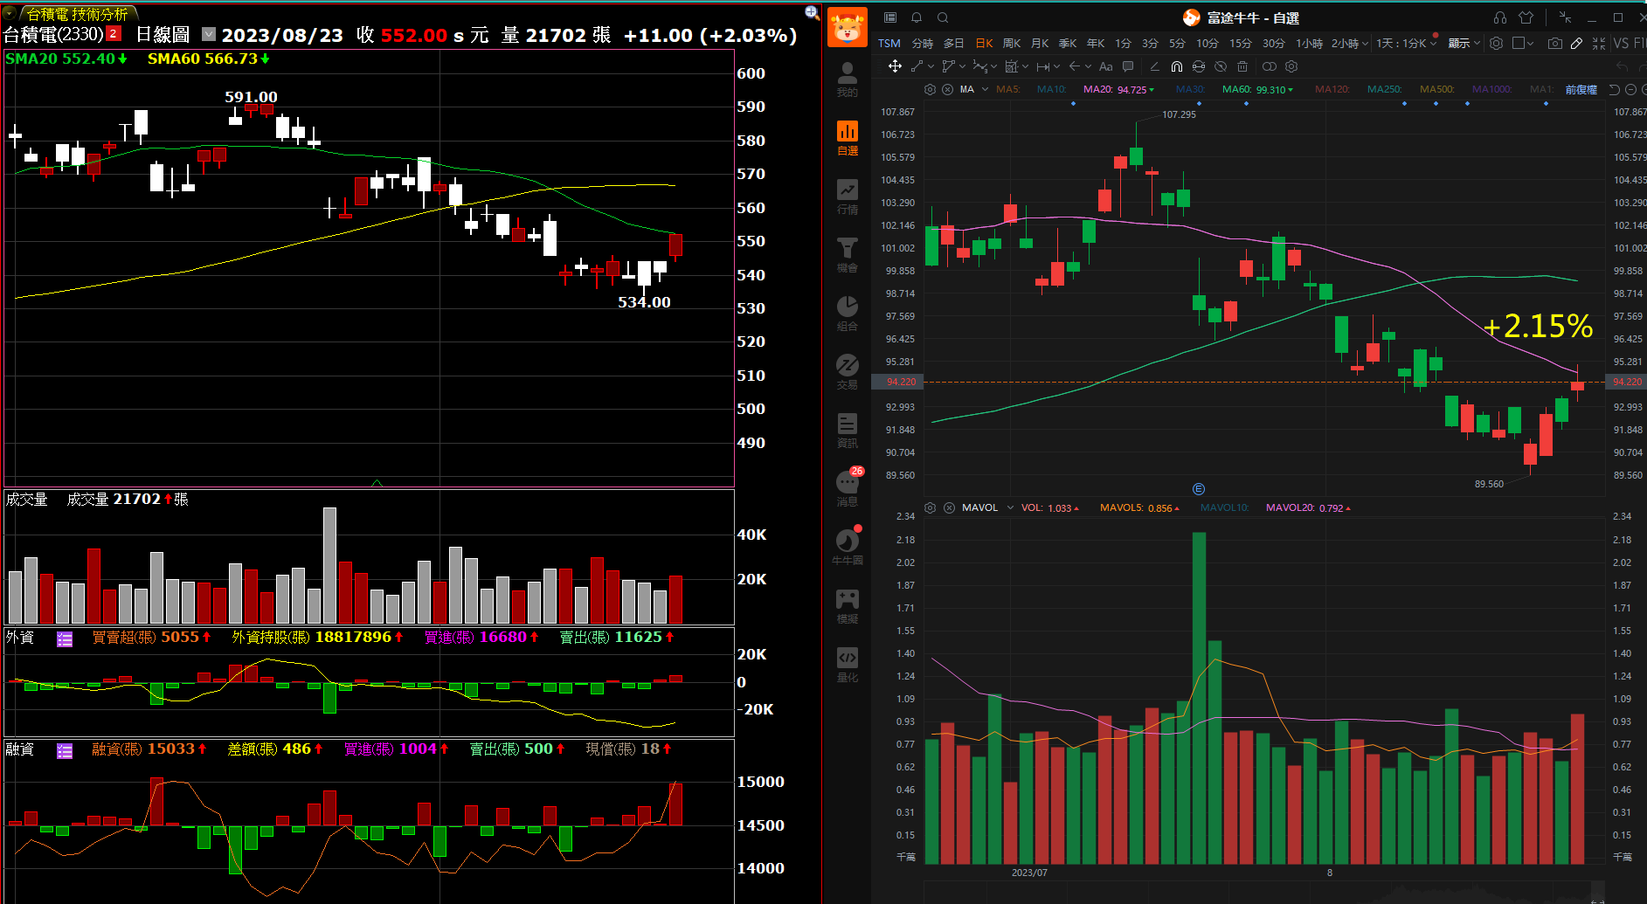Image resolution: width=1647 pixels, height=904 pixels.
Task: Open the 模擬 paper trading sidebar icon
Action: [847, 605]
